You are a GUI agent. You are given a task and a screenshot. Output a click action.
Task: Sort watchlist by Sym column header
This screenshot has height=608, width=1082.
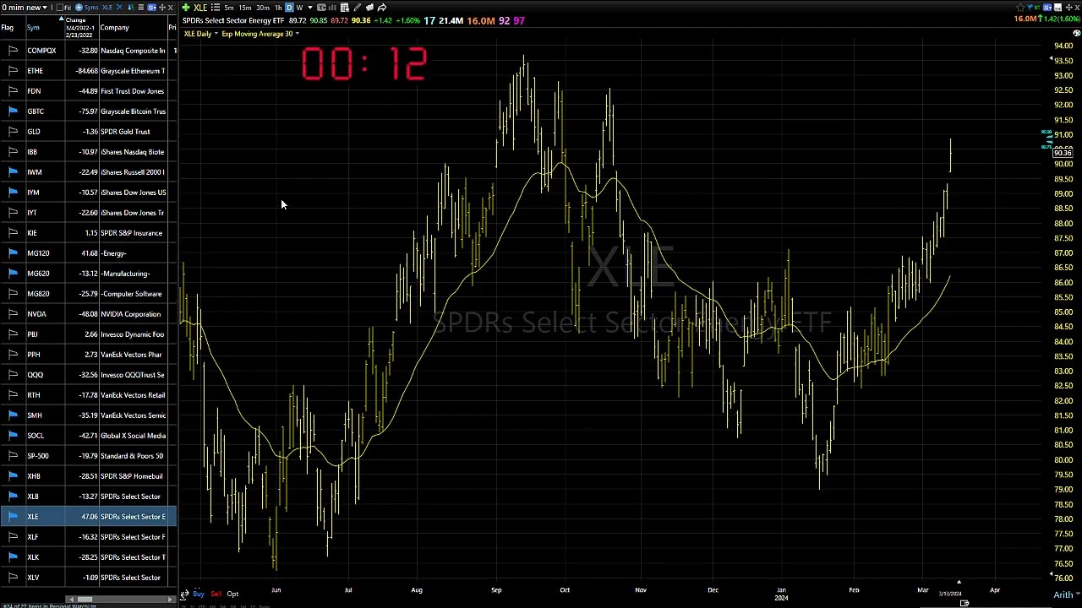click(33, 28)
